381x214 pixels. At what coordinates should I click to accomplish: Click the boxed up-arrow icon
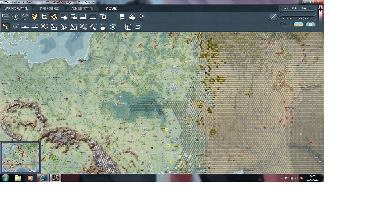click(128, 27)
